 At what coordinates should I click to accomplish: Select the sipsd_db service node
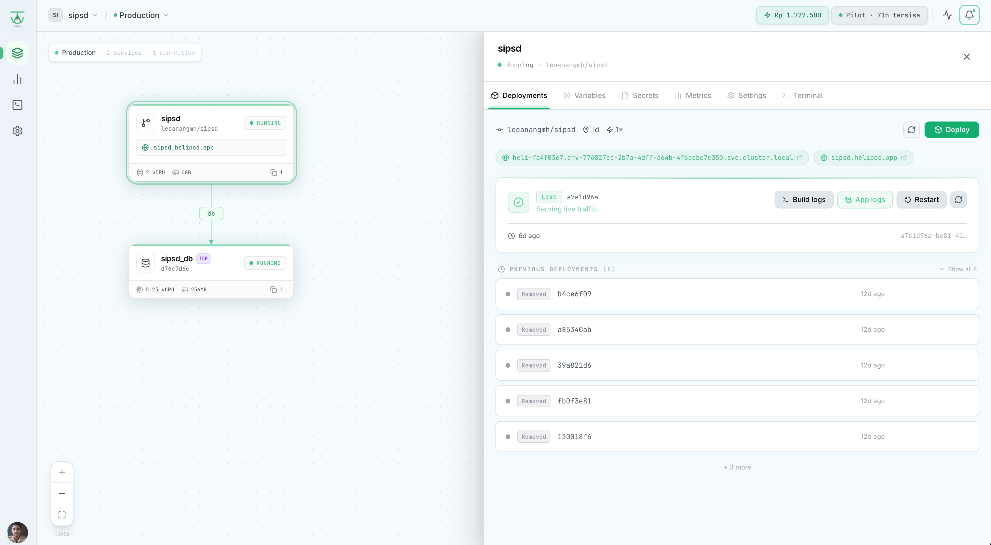pos(211,271)
